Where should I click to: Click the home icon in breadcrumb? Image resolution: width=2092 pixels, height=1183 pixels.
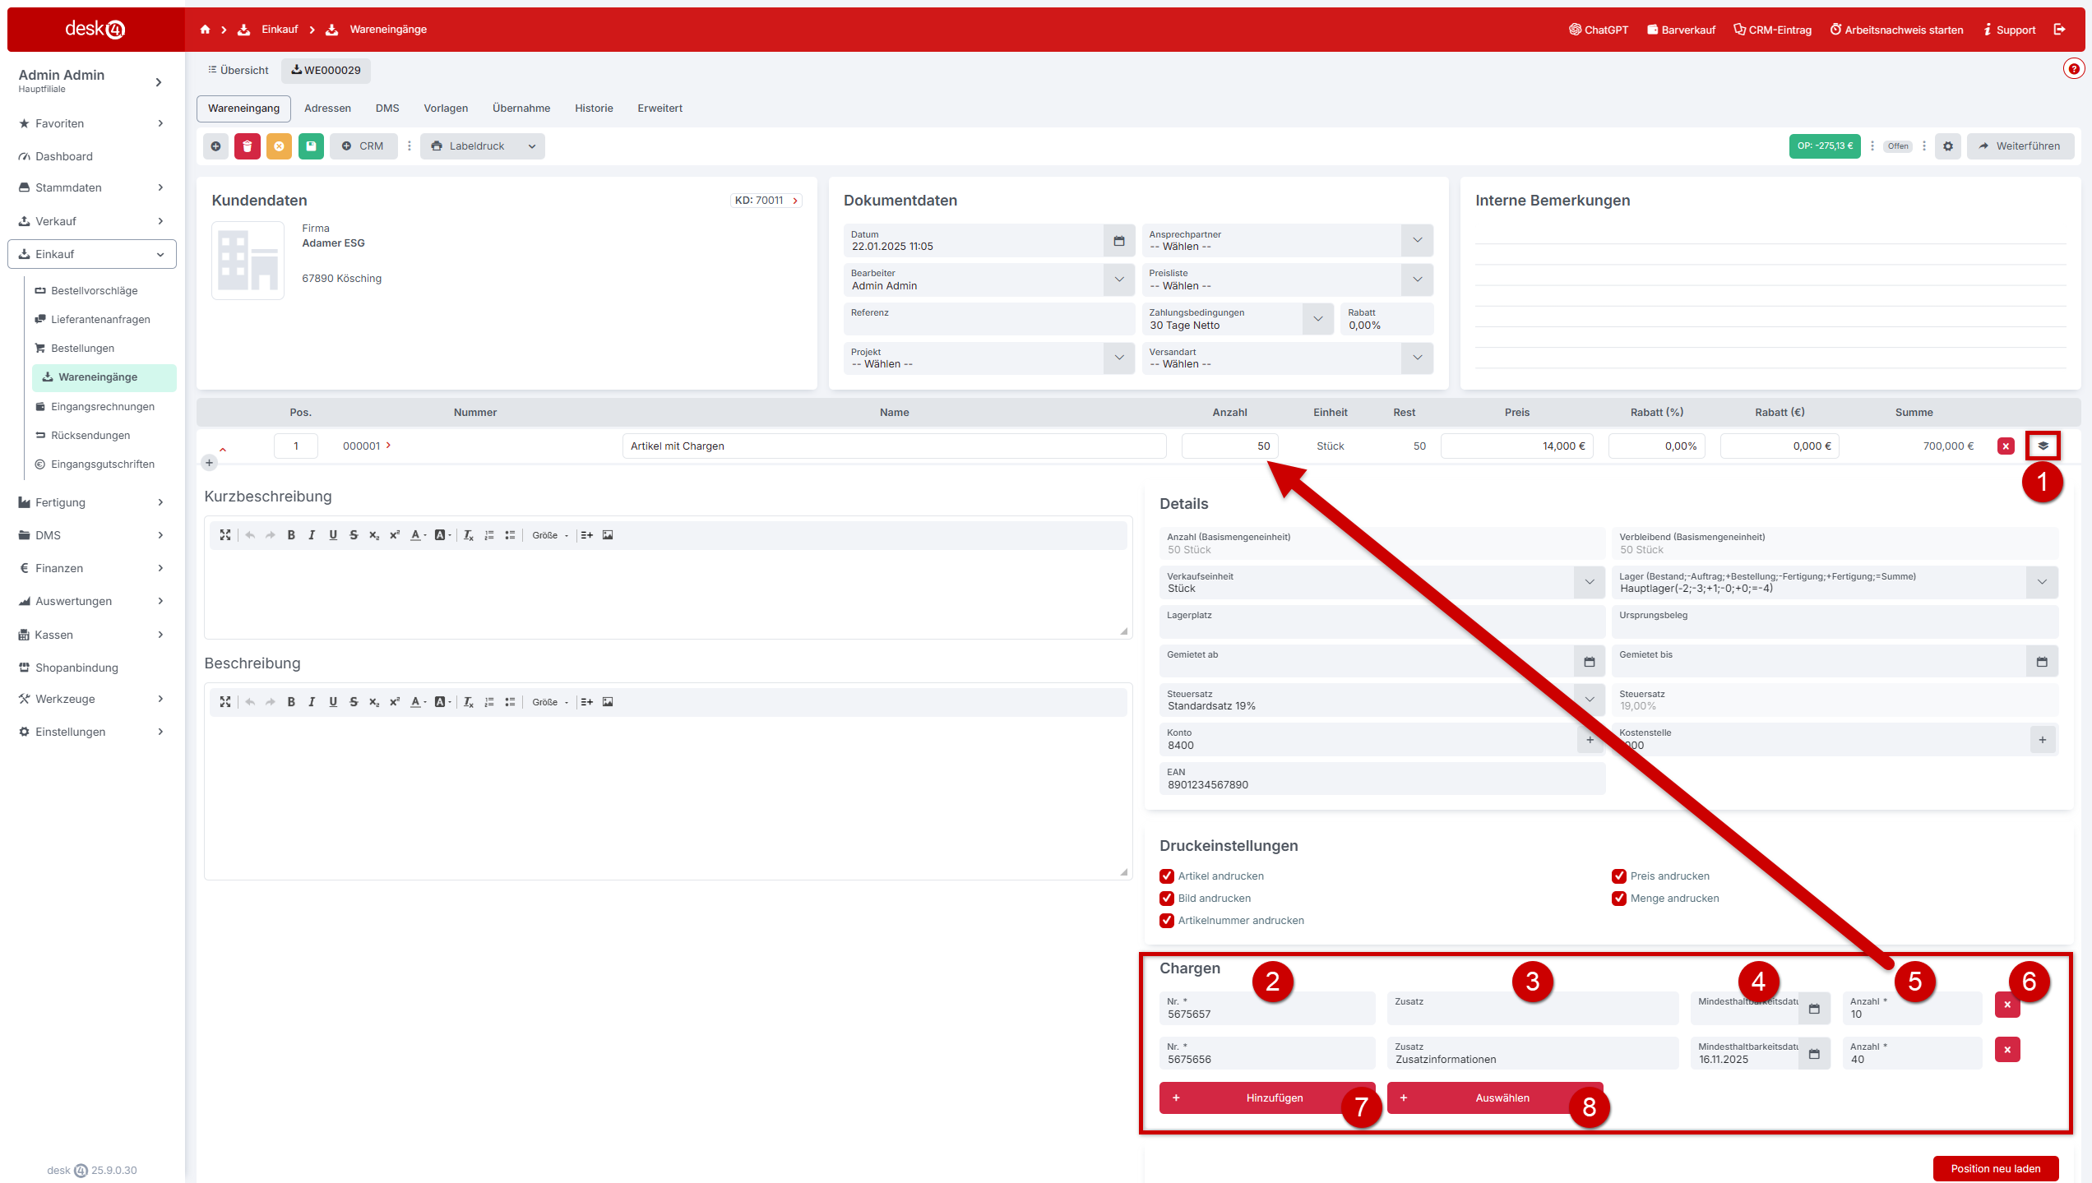click(205, 30)
